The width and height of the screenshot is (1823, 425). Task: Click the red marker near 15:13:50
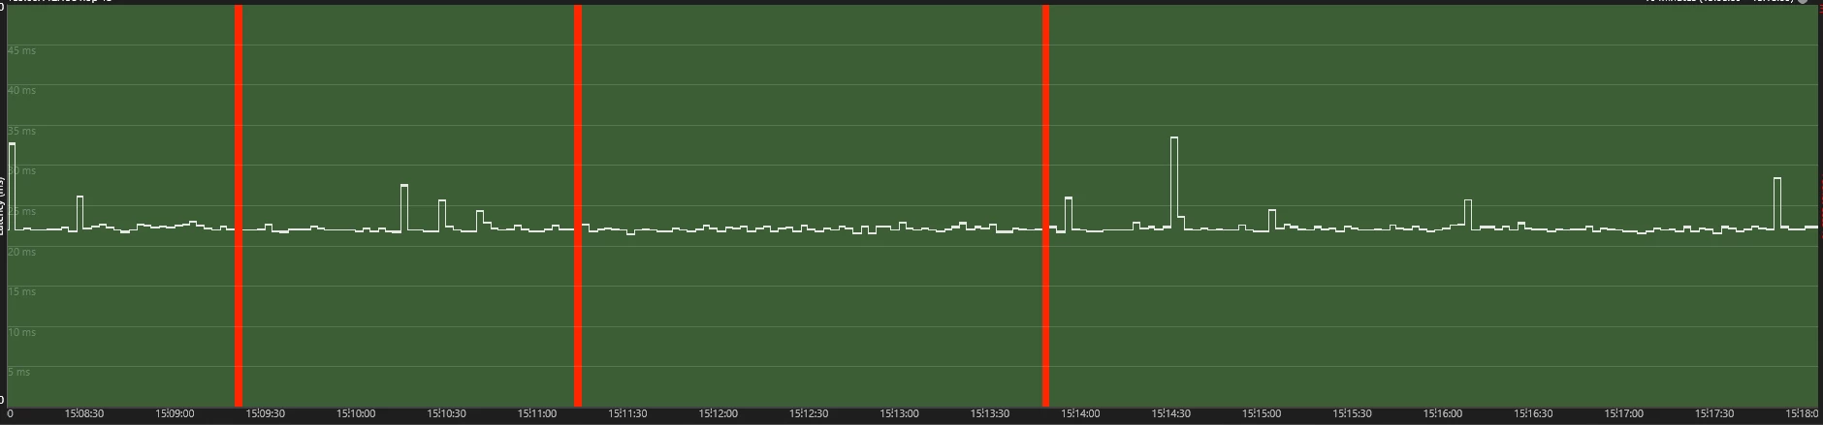tap(1045, 205)
